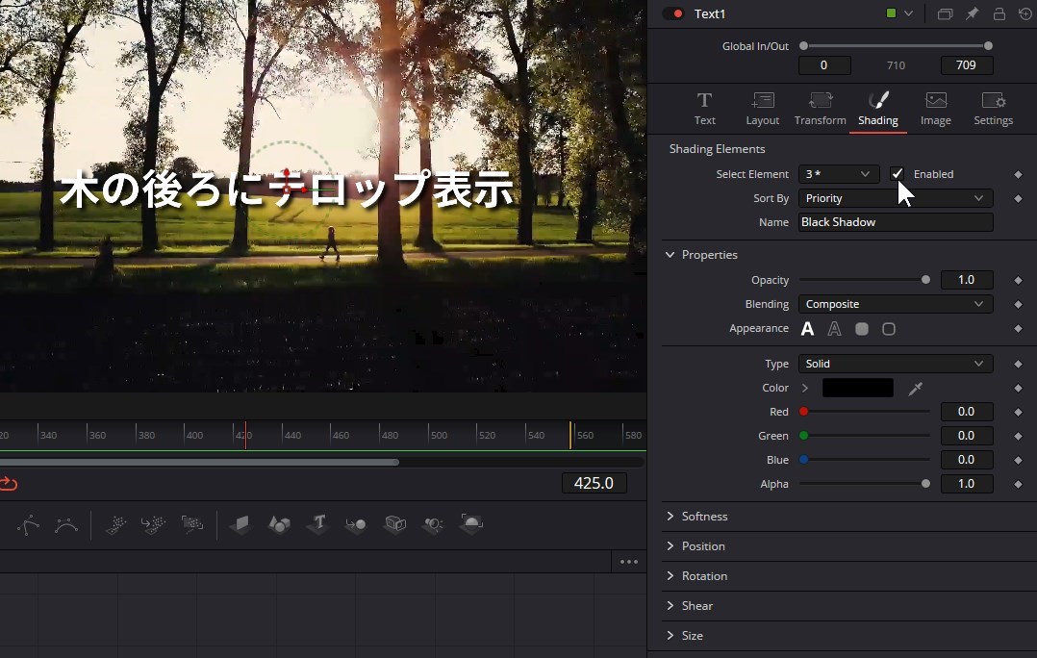Screen dimensions: 1037x658
Task: Toggle the loop playback icon
Action: 9,484
